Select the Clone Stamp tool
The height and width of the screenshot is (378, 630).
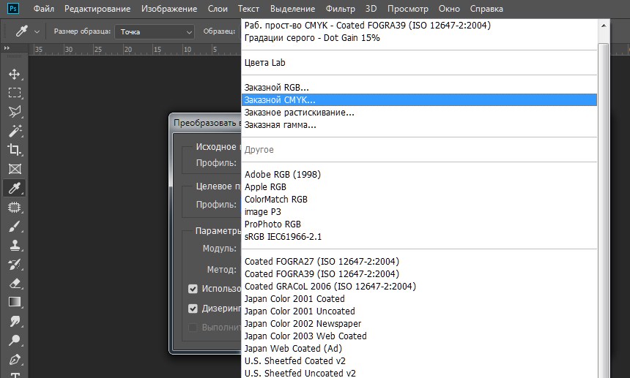(x=15, y=245)
